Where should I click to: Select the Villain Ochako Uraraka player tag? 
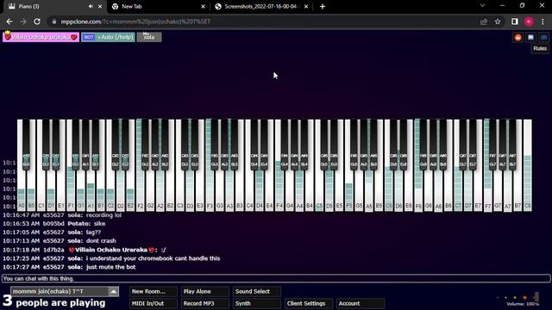pos(41,37)
